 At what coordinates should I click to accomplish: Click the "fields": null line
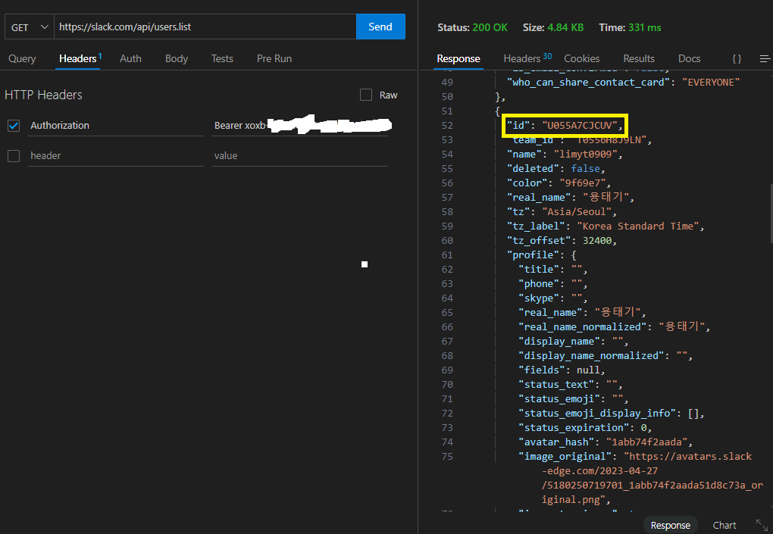point(562,370)
